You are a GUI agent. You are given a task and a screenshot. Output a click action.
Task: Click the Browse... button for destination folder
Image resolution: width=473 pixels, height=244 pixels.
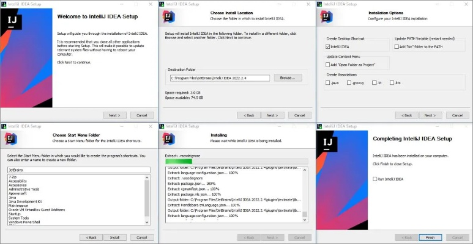[287, 78]
